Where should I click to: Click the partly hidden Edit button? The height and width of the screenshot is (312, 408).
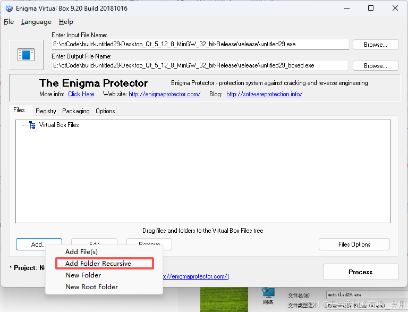[x=94, y=242]
